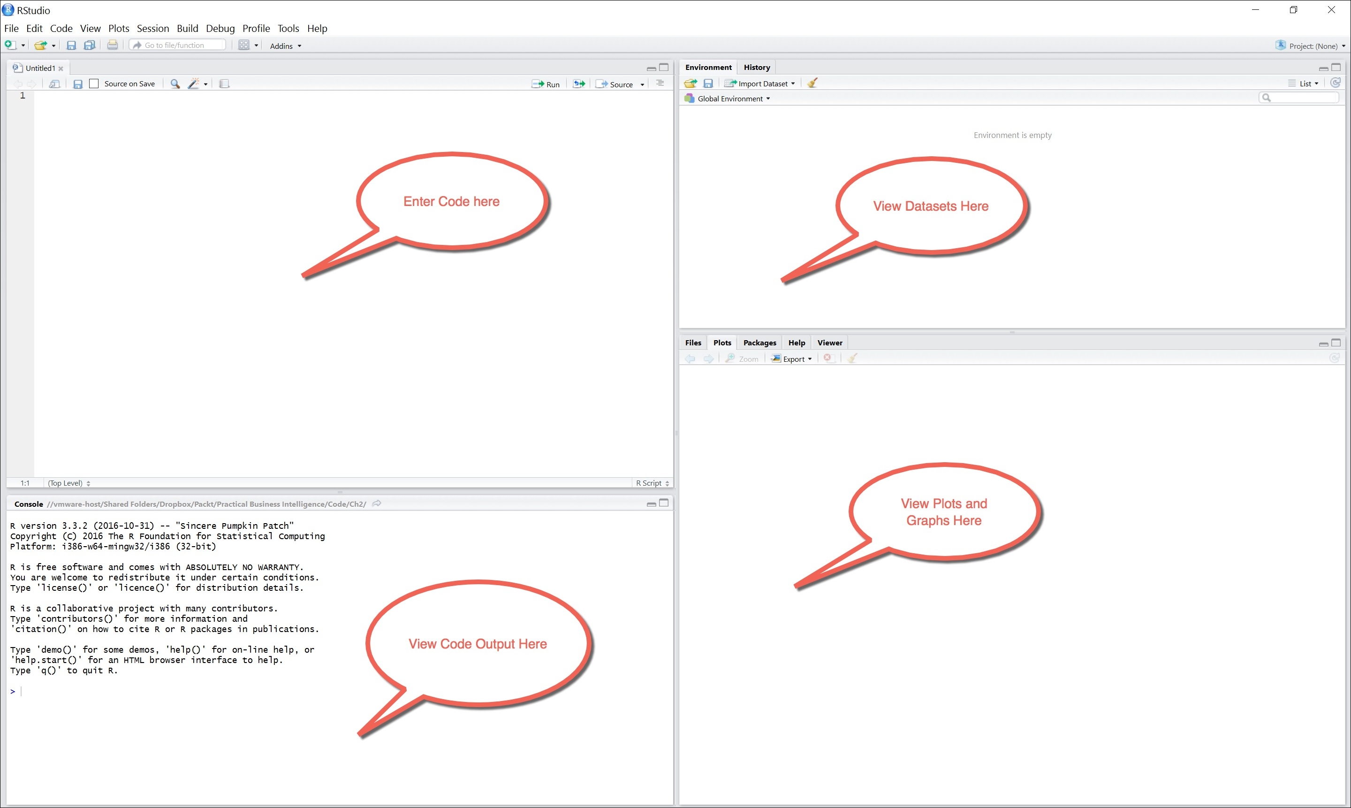Focus the Go to file/function field
This screenshot has width=1351, height=808.
(x=177, y=45)
